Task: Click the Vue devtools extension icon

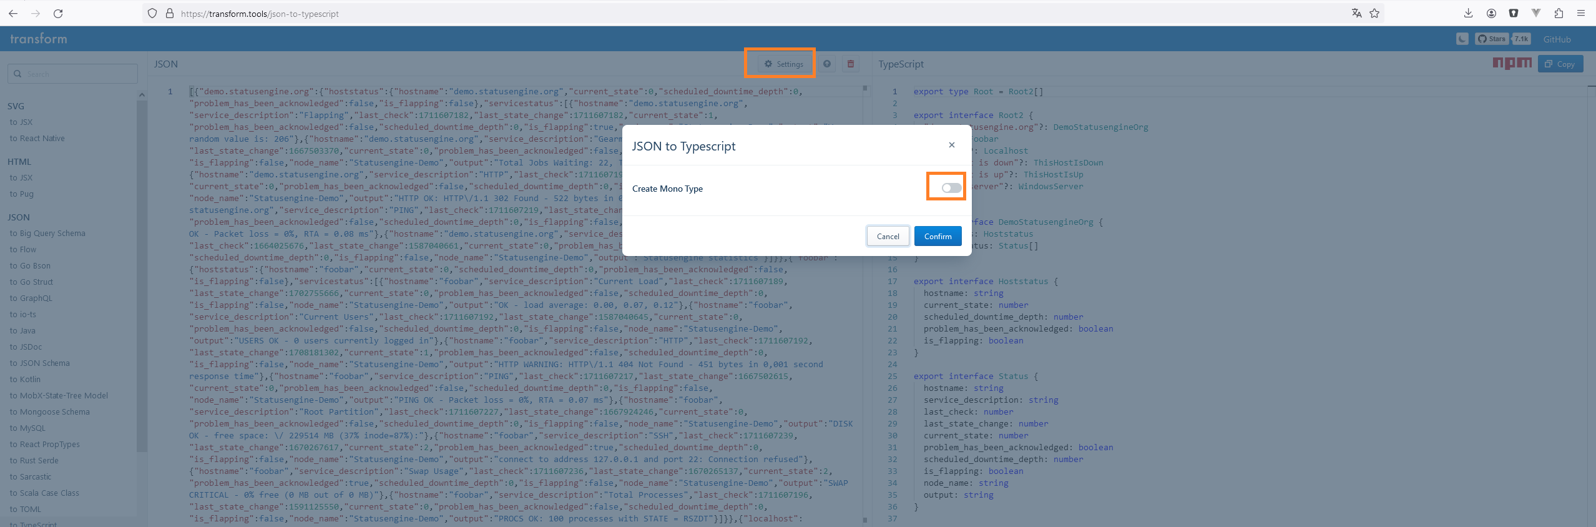Action: [1536, 13]
